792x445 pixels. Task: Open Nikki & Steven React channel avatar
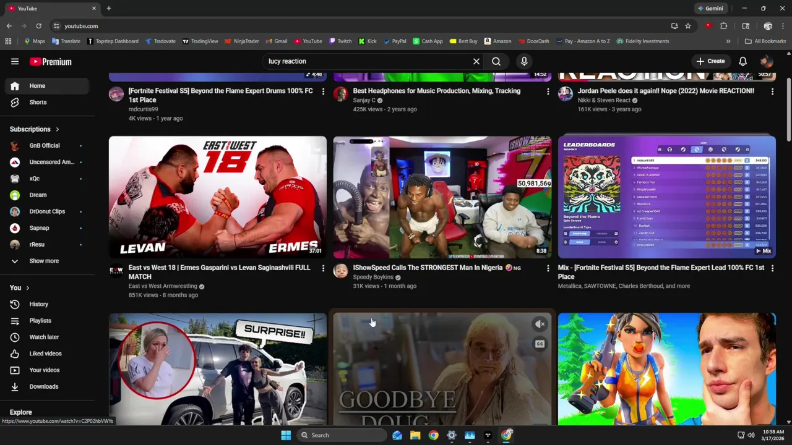[x=566, y=94]
